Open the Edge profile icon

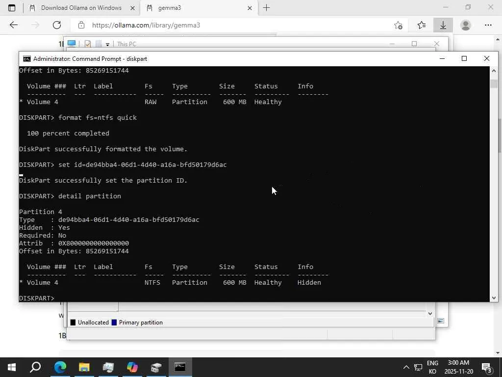466,25
